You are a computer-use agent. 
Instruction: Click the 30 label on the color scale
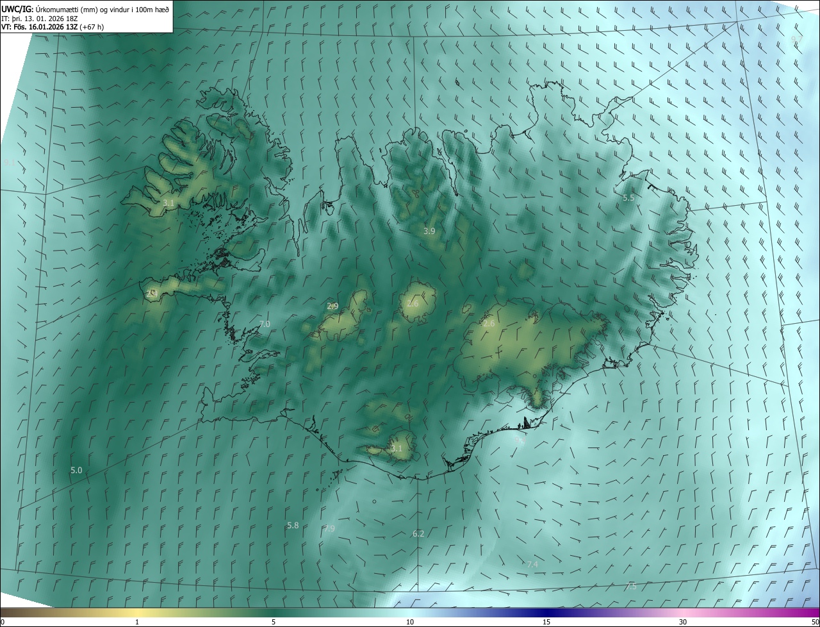(x=683, y=622)
